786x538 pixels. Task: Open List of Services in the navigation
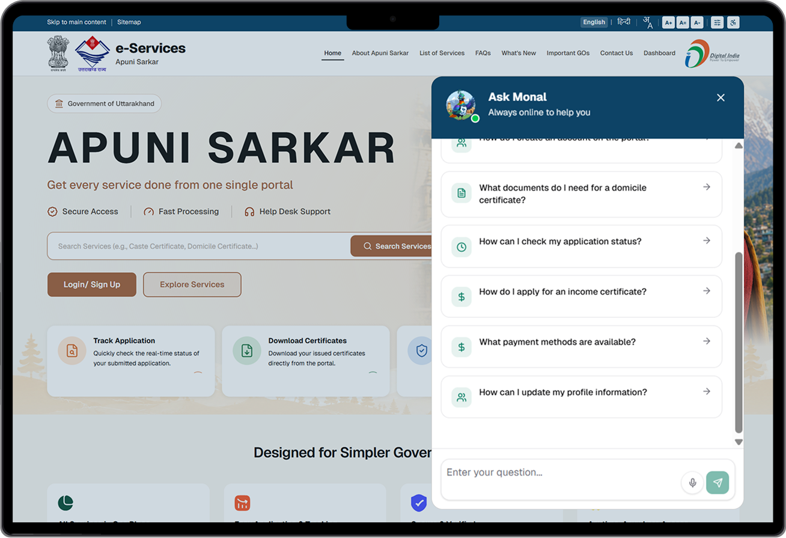(442, 53)
